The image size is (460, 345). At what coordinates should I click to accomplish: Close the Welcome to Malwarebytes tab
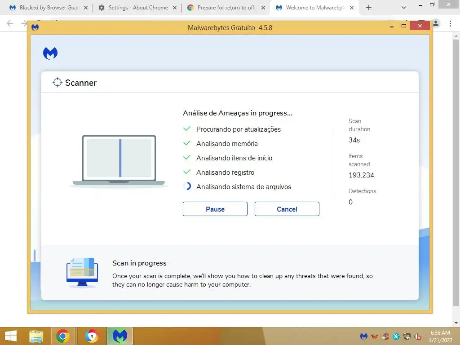[x=352, y=8]
